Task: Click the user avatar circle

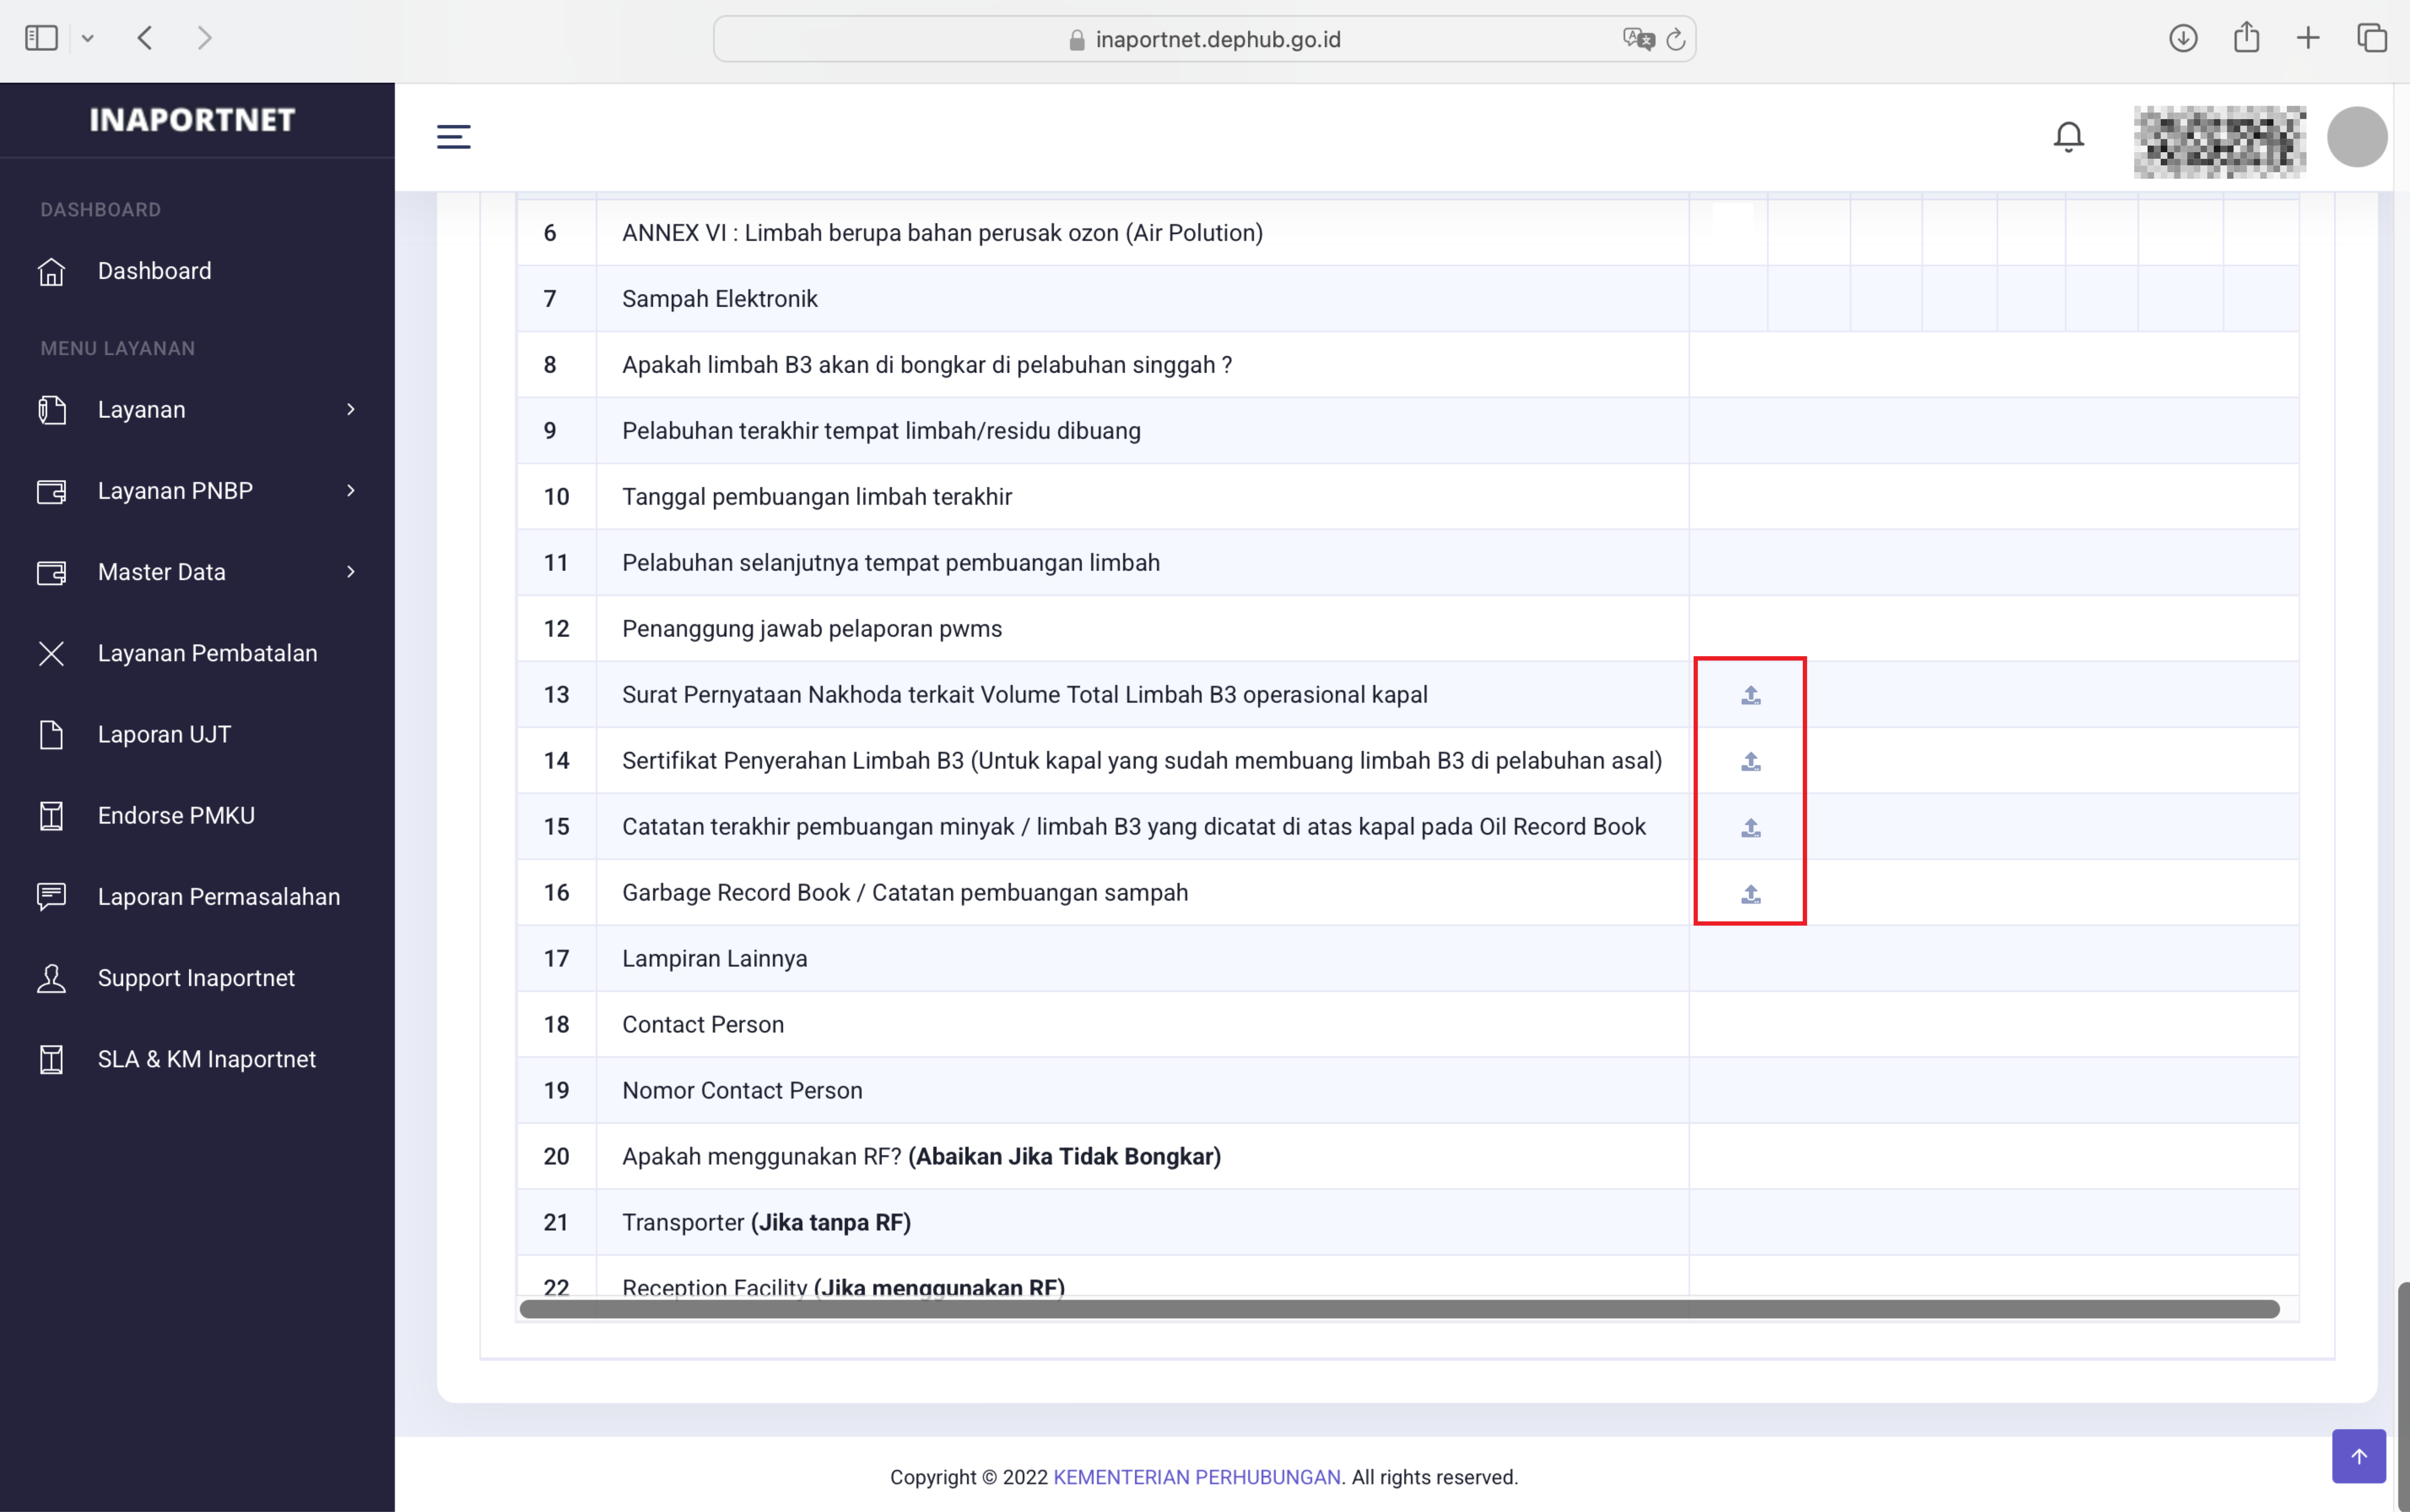Action: pyautogui.click(x=2356, y=137)
